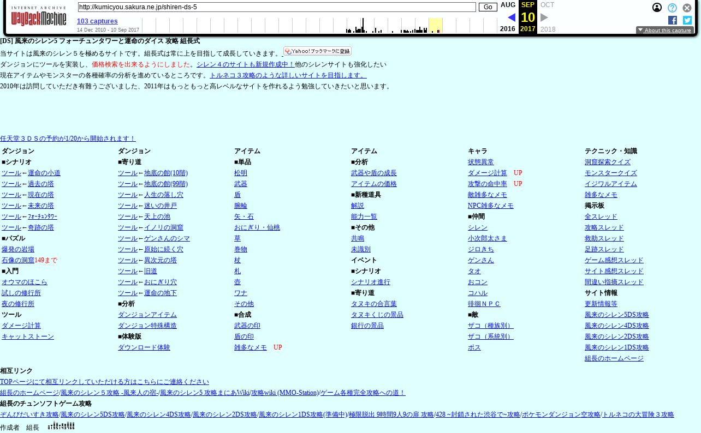Open the シレン４のサイトも新規作成中 link
This screenshot has width=701, height=433.
pos(245,64)
